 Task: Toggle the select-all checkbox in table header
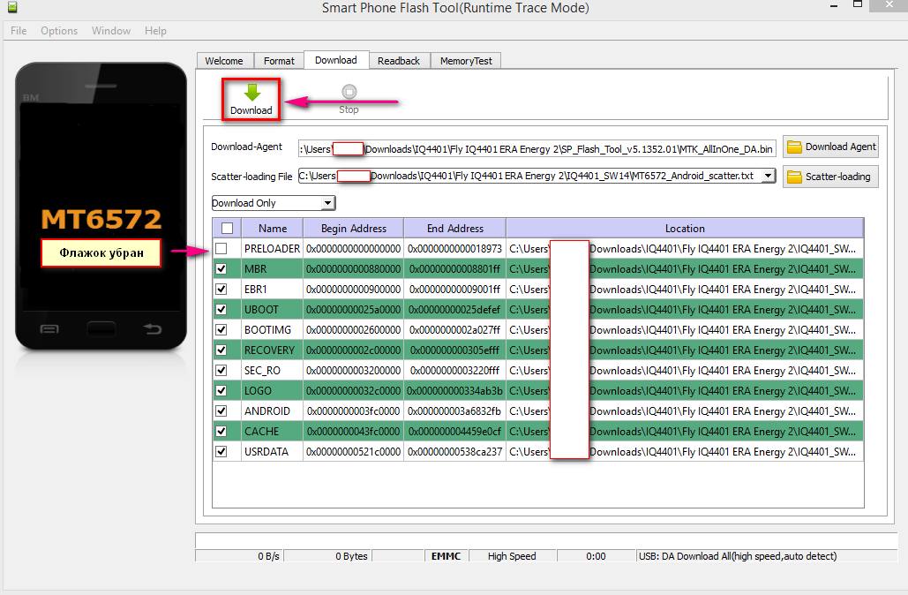pyautogui.click(x=227, y=229)
